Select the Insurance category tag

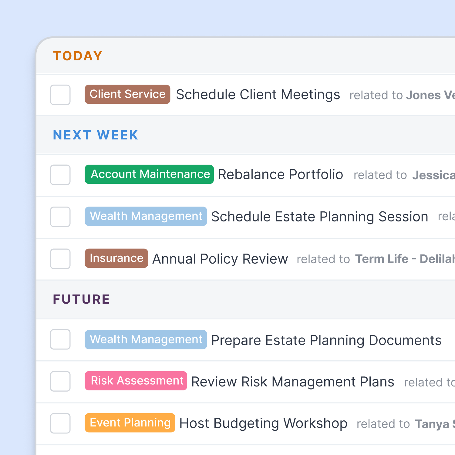click(x=116, y=258)
